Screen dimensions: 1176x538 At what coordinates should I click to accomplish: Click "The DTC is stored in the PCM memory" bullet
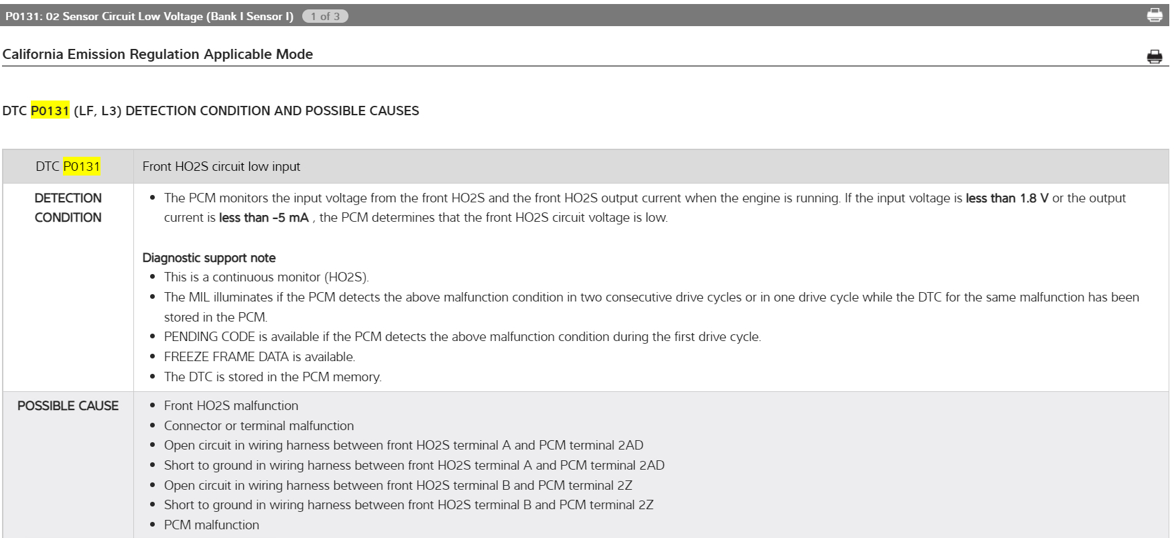pyautogui.click(x=273, y=377)
